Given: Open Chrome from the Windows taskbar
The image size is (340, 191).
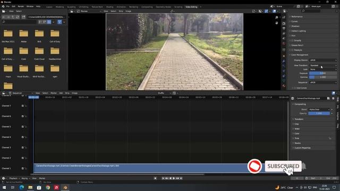Looking at the screenshot, I should click(48, 187).
